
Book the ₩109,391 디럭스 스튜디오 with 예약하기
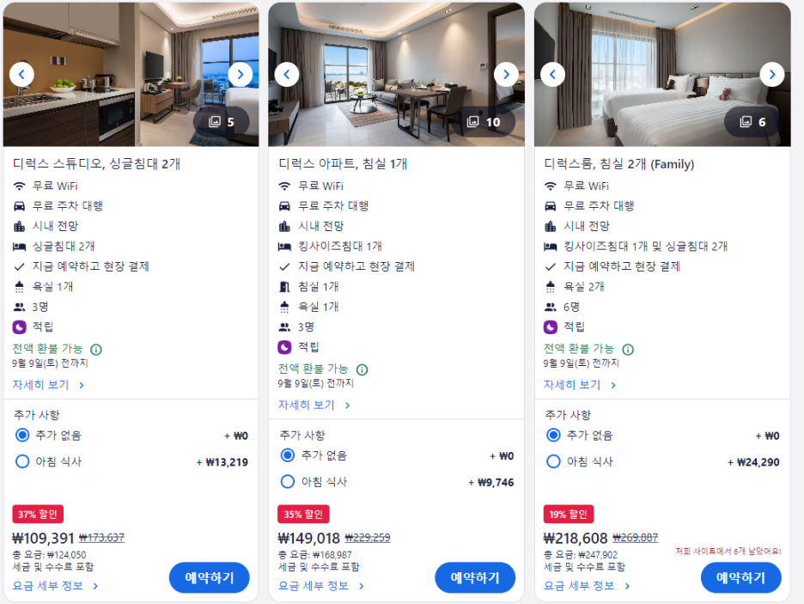pyautogui.click(x=210, y=578)
